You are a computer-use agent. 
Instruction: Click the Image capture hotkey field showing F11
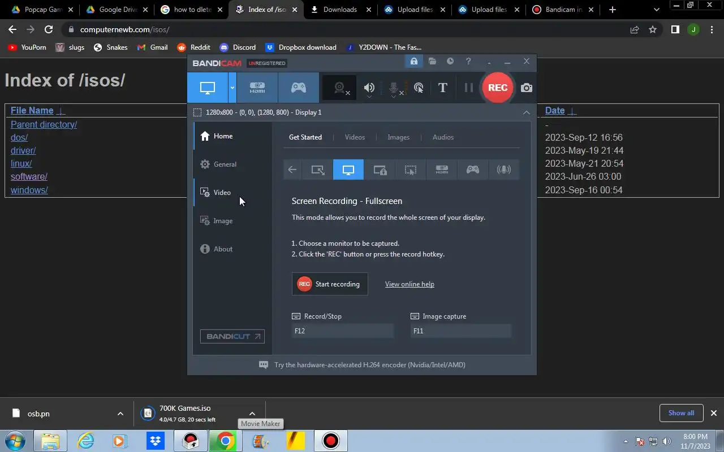[x=461, y=331]
